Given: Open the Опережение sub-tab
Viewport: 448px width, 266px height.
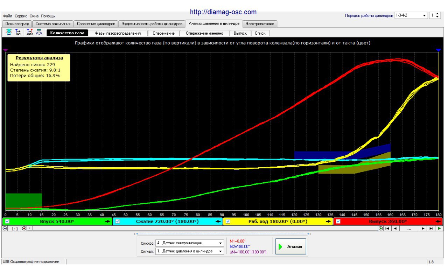Looking at the screenshot, I should tap(163, 33).
